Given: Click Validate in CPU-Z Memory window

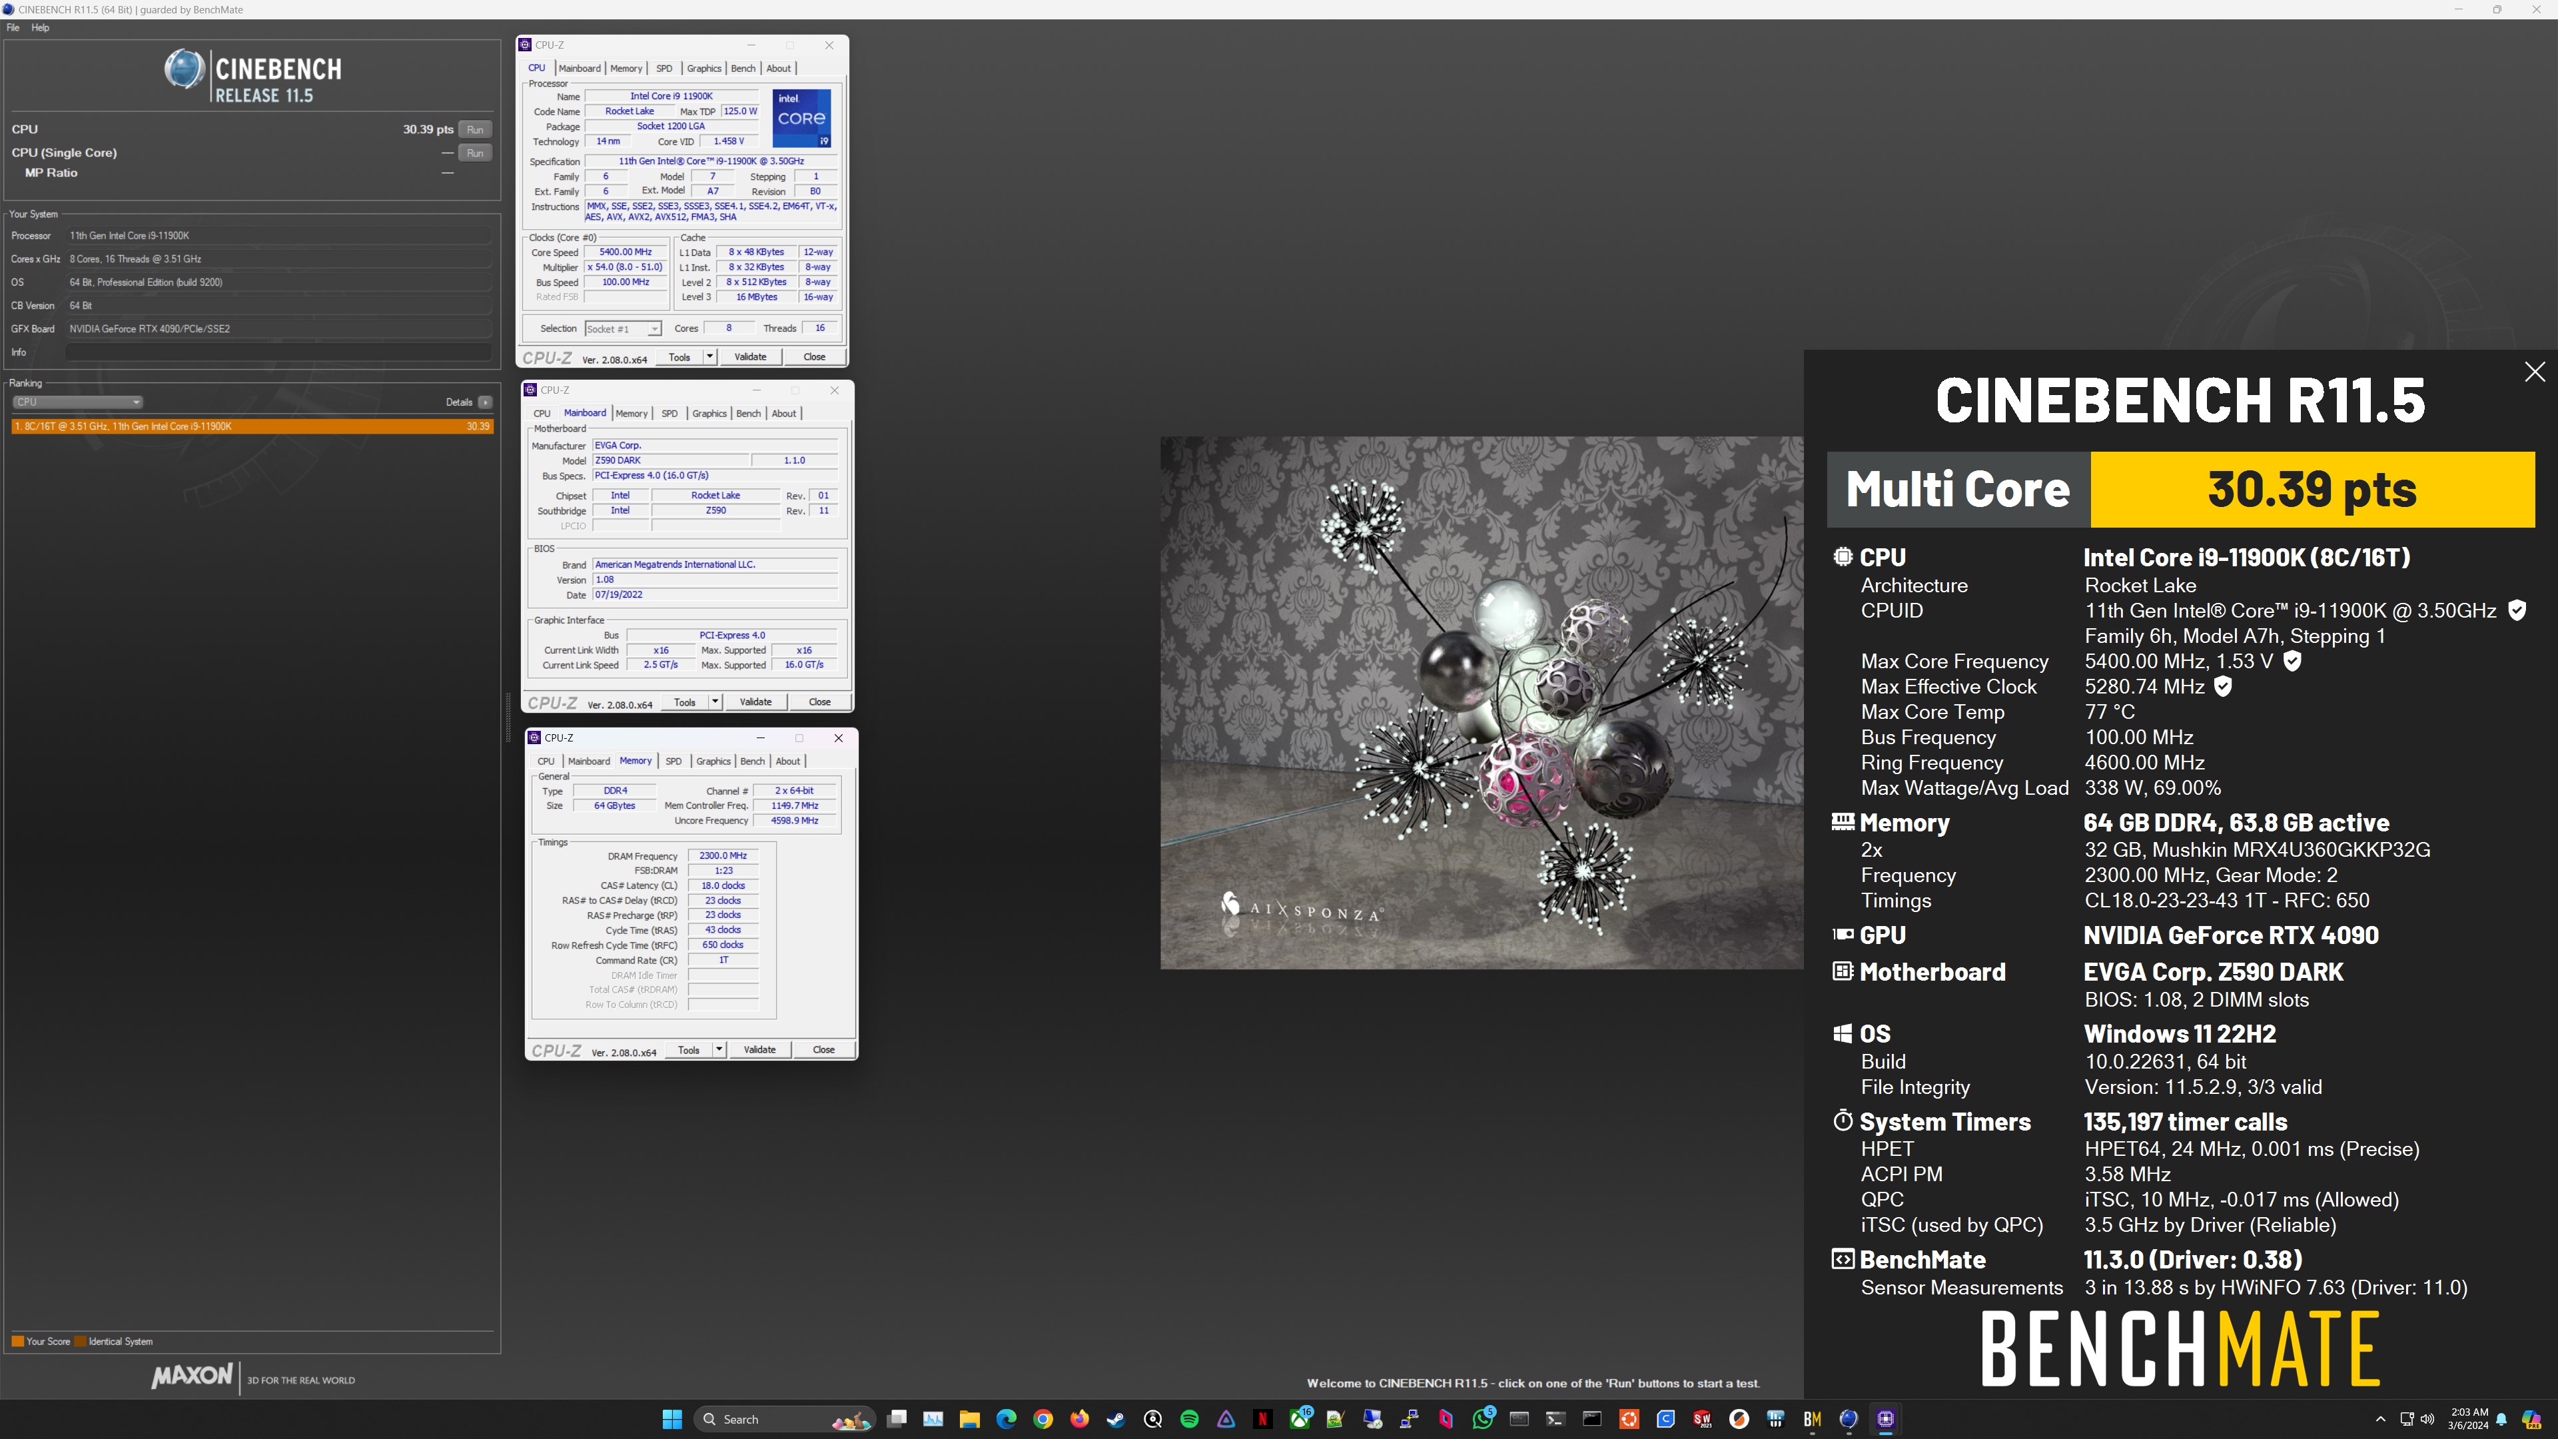Looking at the screenshot, I should pos(759,1050).
